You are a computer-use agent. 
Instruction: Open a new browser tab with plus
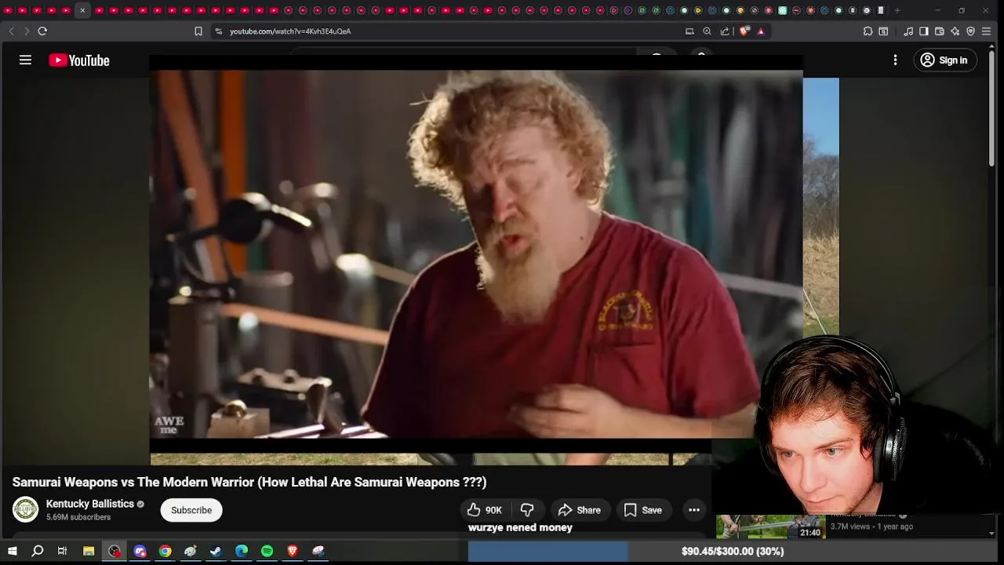pos(897,10)
